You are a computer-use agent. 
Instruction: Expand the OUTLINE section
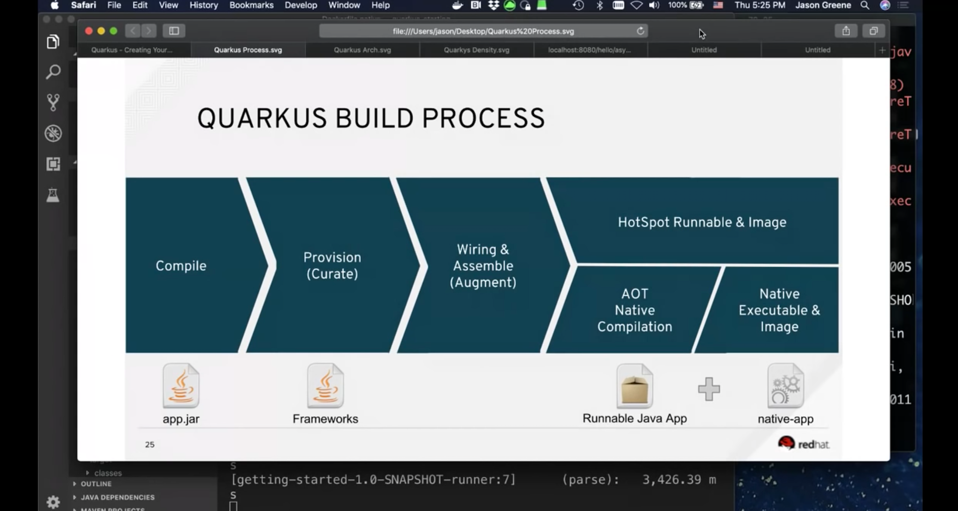pos(96,484)
